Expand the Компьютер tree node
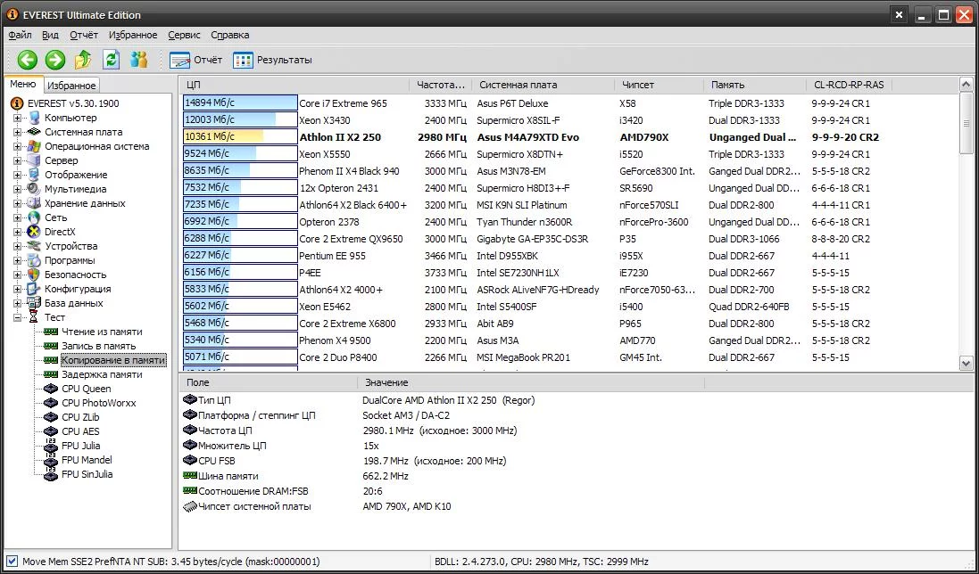The height and width of the screenshot is (574, 979). click(x=17, y=118)
